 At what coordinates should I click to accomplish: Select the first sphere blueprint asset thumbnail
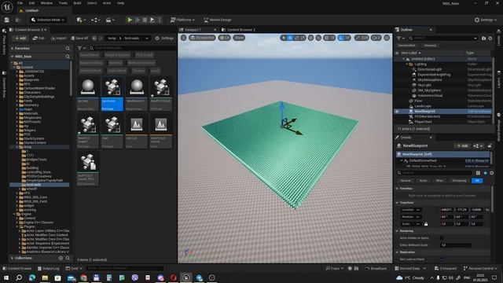click(x=87, y=94)
